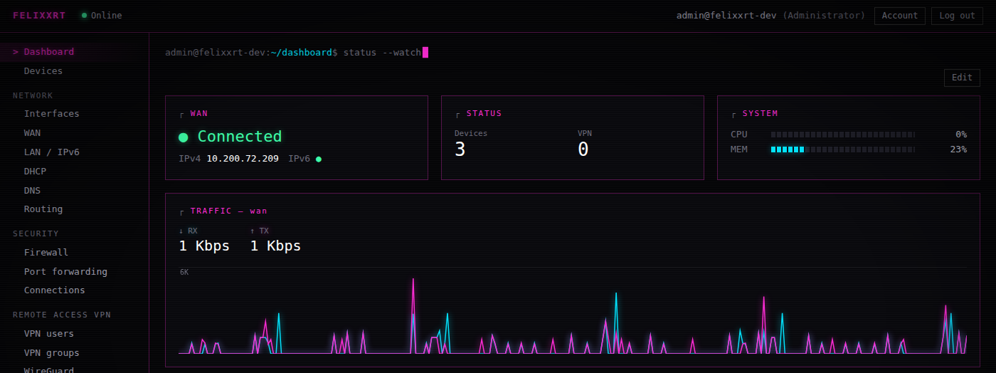The height and width of the screenshot is (373, 996).
Task: Click the green Online status dot
Action: pos(85,16)
